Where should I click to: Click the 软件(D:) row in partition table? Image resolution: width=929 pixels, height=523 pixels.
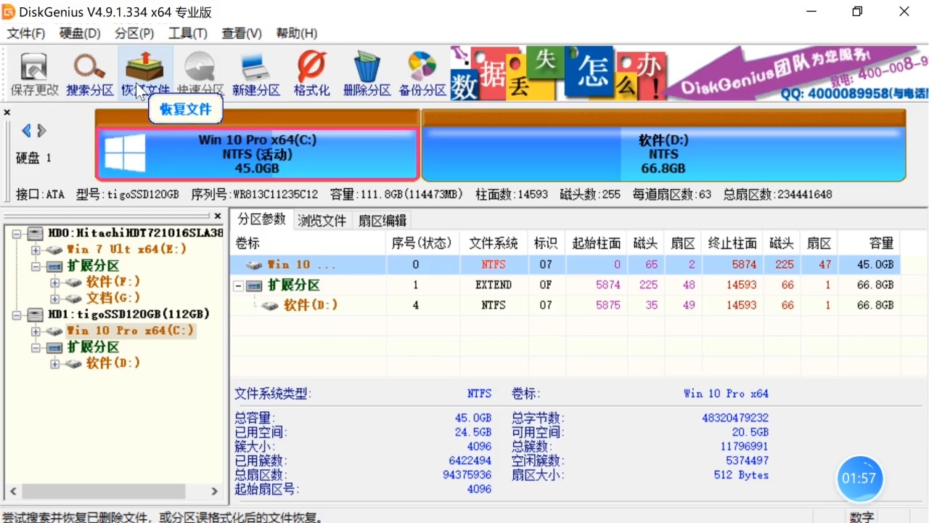565,306
